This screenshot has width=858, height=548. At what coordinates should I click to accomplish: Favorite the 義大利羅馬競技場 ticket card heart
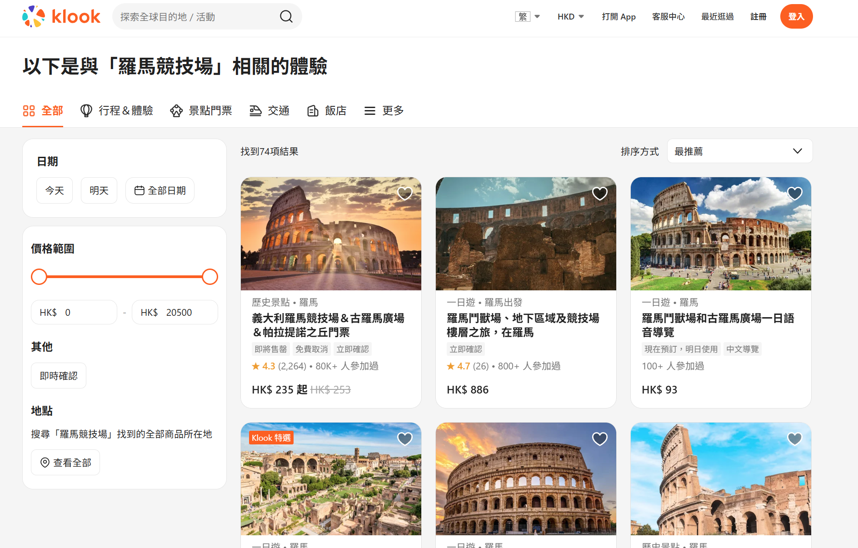[404, 194]
